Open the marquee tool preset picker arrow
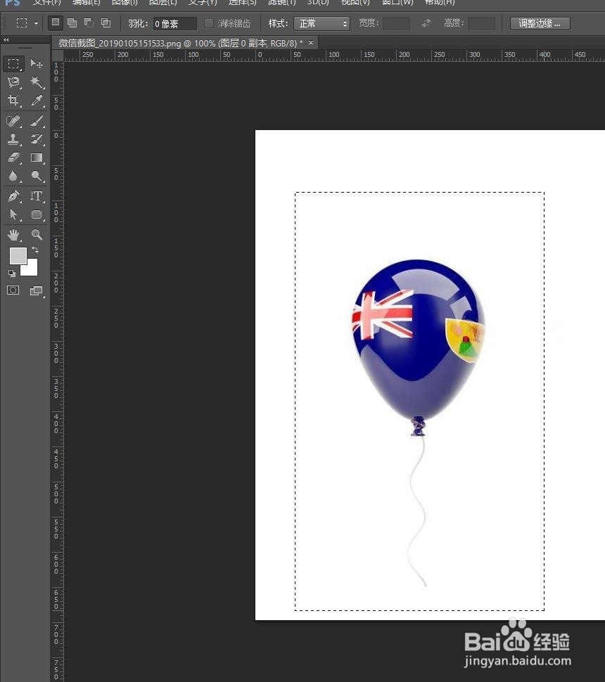Image resolution: width=605 pixels, height=682 pixels. click(36, 23)
